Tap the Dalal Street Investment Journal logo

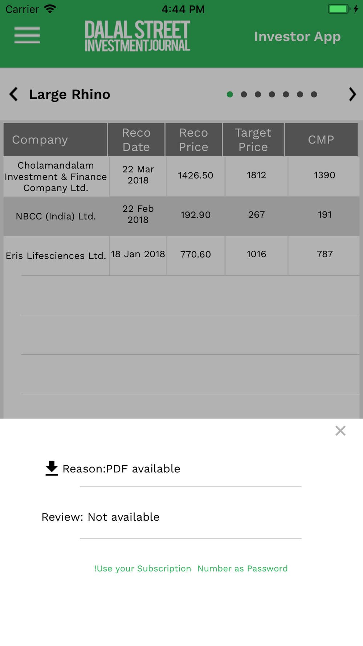(x=138, y=36)
